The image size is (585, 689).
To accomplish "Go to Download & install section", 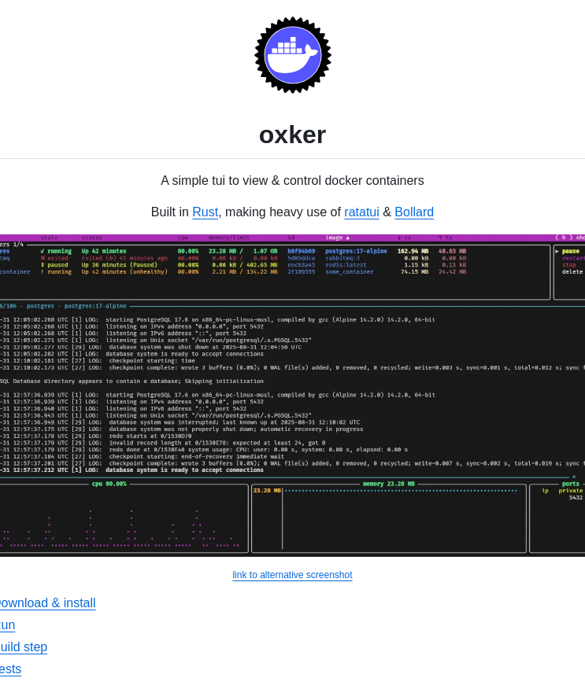I will [46, 603].
